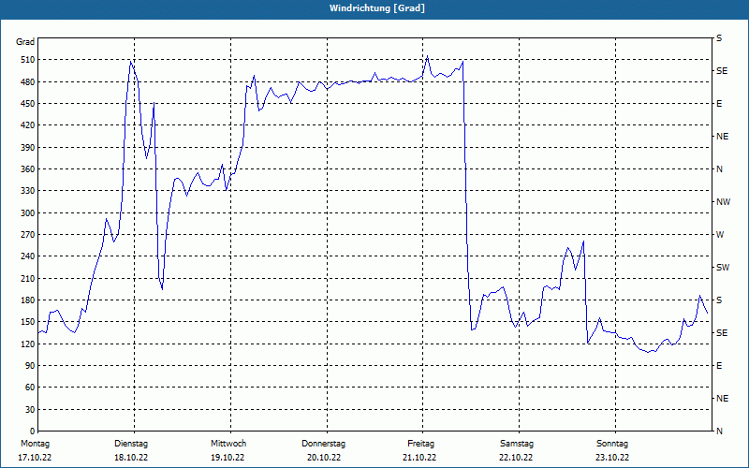Click the 180 value on degree axis
The height and width of the screenshot is (468, 749).
27,300
